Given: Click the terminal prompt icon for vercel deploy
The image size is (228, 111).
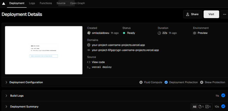Looking at the screenshot, I should (x=89, y=67).
